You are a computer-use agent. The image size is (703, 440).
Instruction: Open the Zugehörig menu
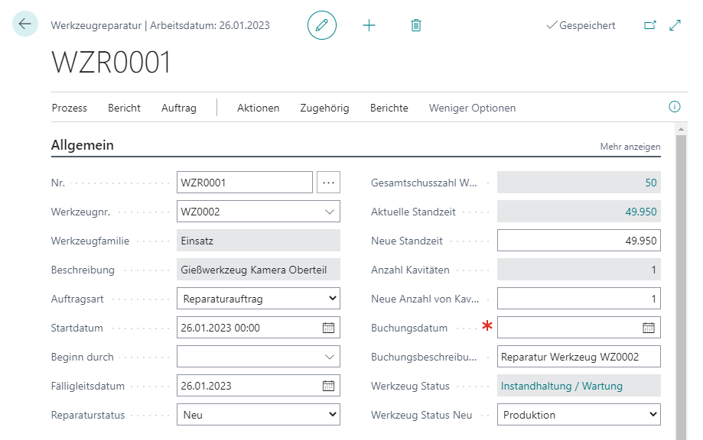point(324,108)
